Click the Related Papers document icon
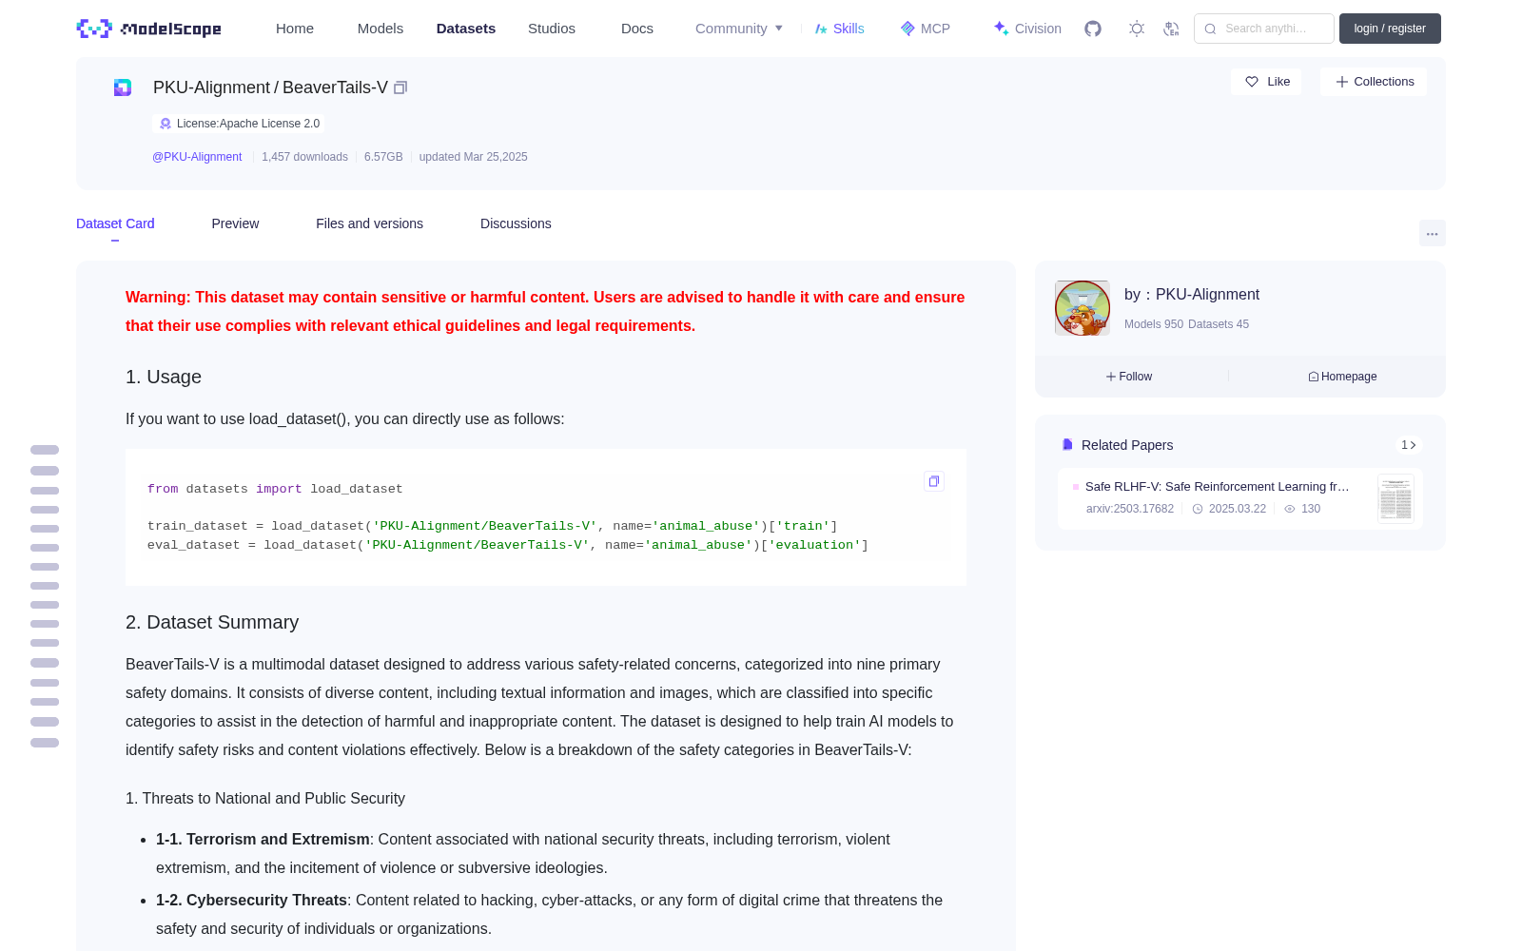Viewport: 1522px width, 951px height. 1067,445
